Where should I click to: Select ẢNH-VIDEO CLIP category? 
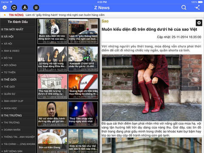[x=18, y=101]
